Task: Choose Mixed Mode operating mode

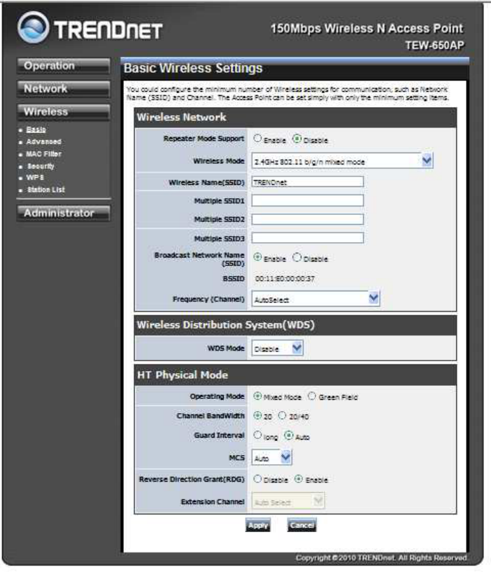Action: click(x=257, y=396)
